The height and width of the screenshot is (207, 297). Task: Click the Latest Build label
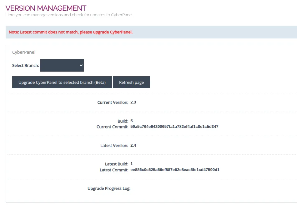click(x=117, y=164)
